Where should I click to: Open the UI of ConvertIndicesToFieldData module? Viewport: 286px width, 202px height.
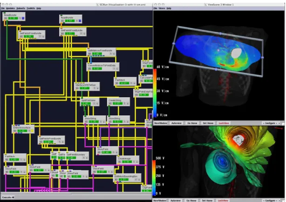click(89, 68)
